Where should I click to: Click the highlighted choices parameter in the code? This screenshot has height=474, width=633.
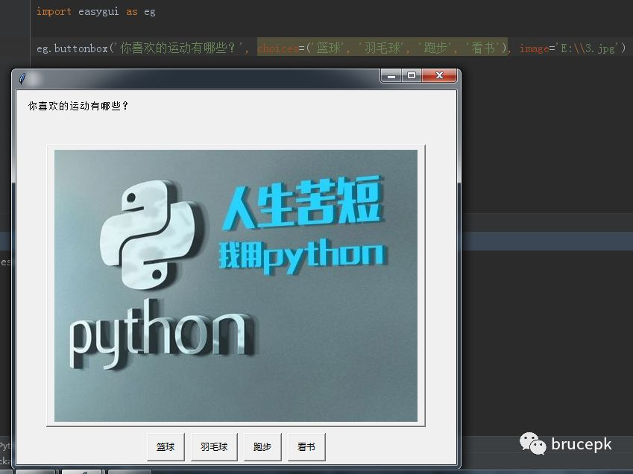pos(278,48)
